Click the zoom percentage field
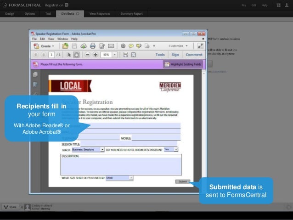The width and height of the screenshot is (293, 220). (x=106, y=55)
